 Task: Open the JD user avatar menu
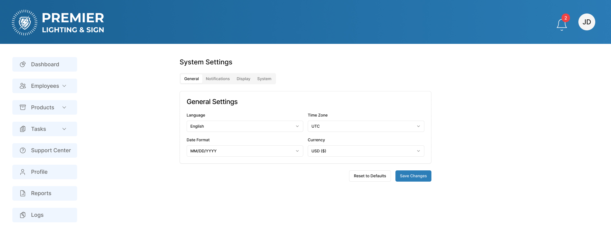pos(587,22)
